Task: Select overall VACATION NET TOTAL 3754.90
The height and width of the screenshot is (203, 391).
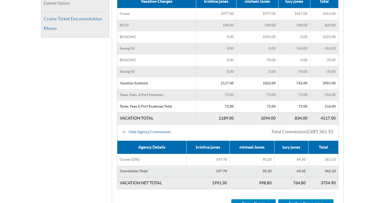Action: (x=328, y=183)
